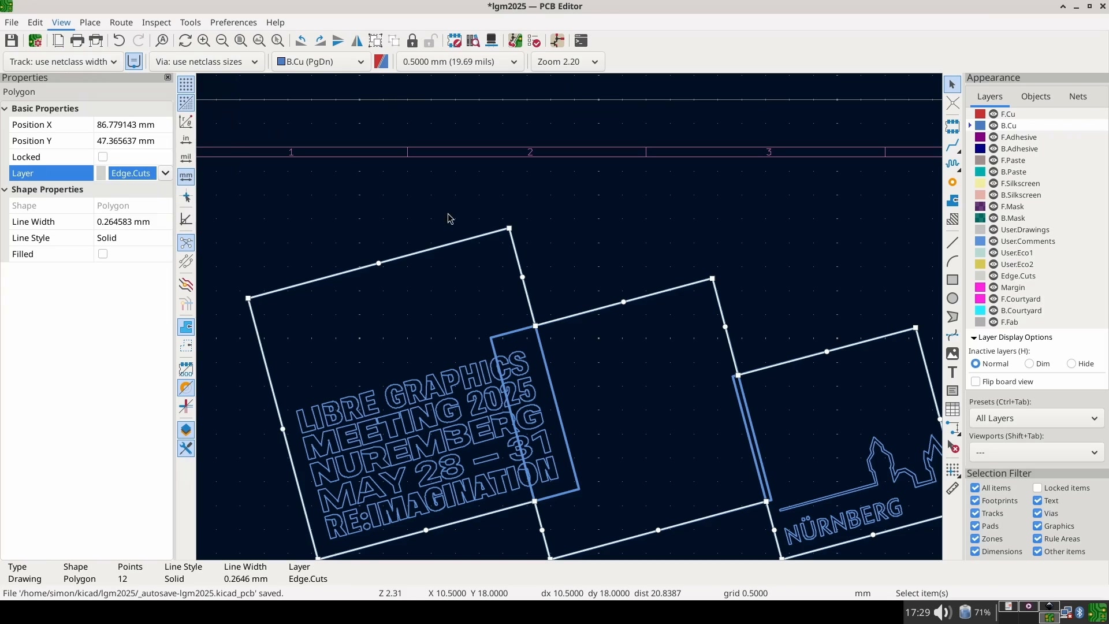Click the 17:29 clock in tray

pos(917,612)
